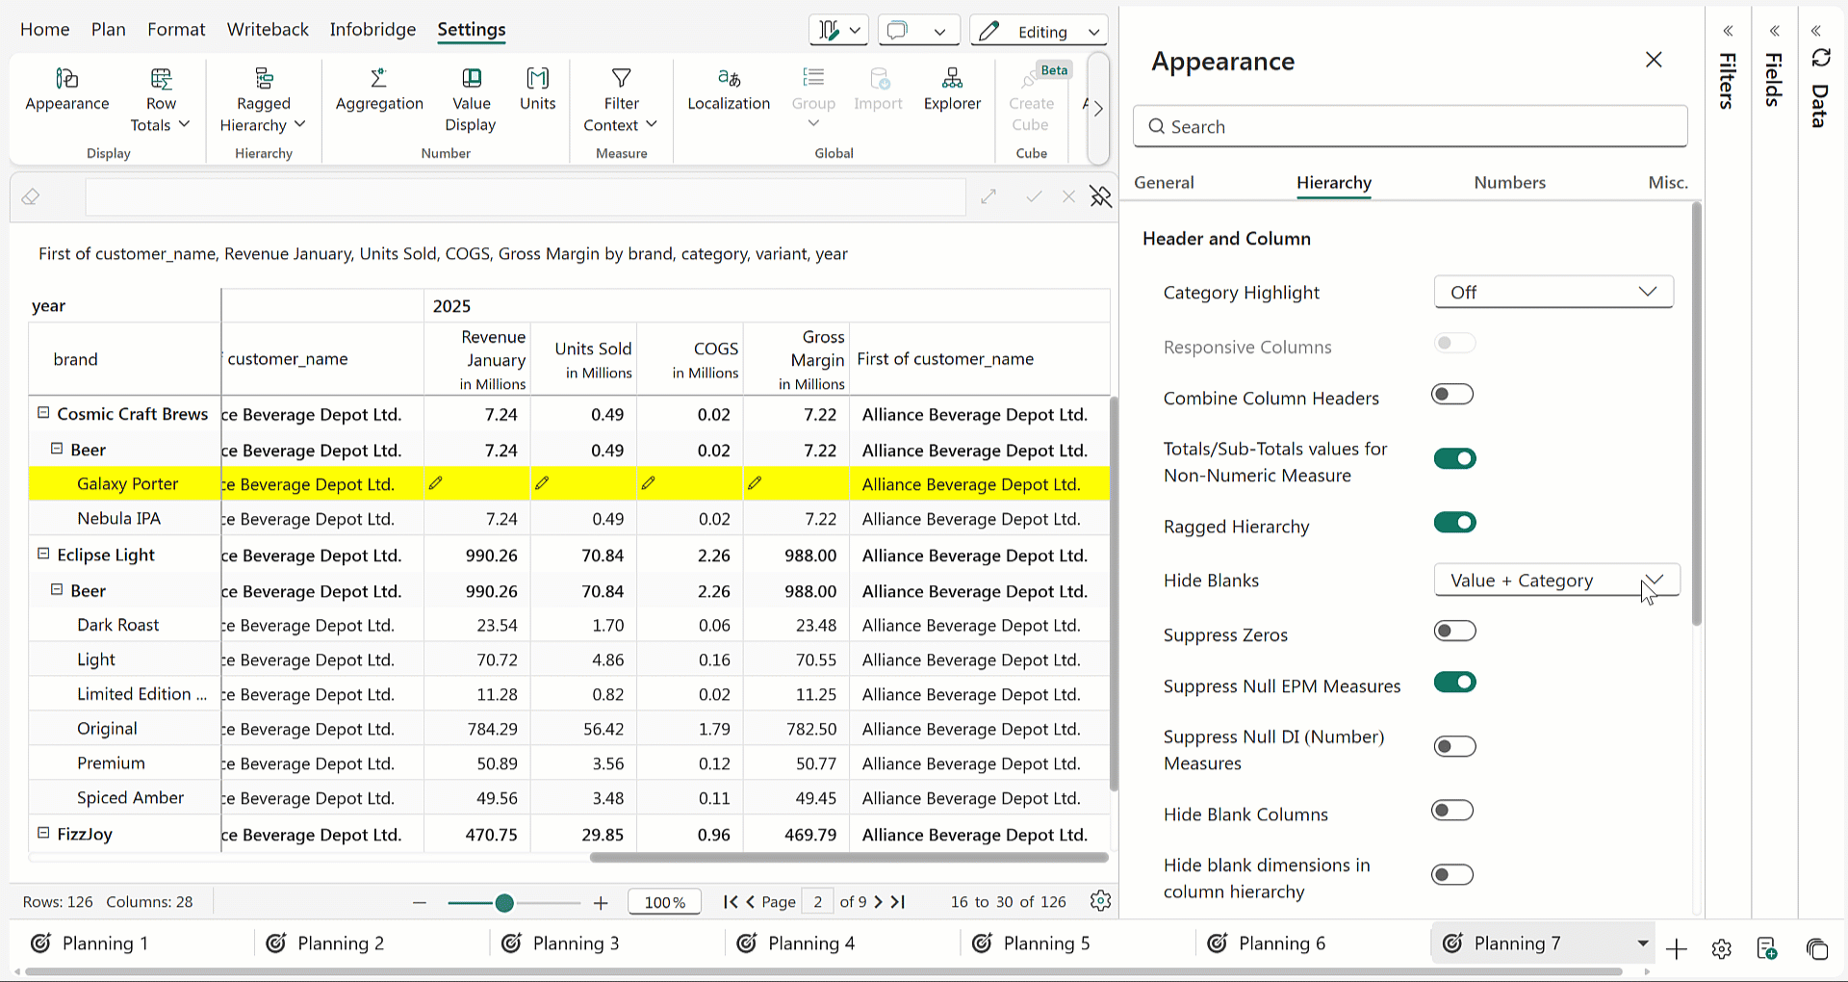Switch to the Numbers tab
The width and height of the screenshot is (1848, 982).
(x=1508, y=183)
